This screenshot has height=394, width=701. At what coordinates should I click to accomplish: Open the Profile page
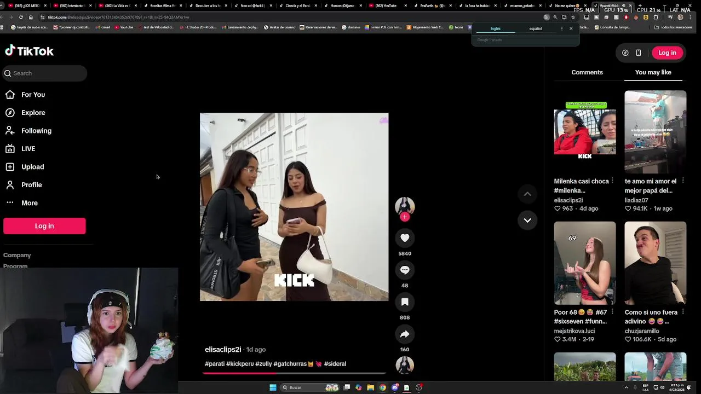tap(31, 185)
